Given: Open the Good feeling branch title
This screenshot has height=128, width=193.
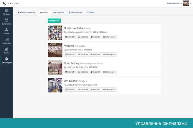Looking at the screenshot, I should point(72,63).
